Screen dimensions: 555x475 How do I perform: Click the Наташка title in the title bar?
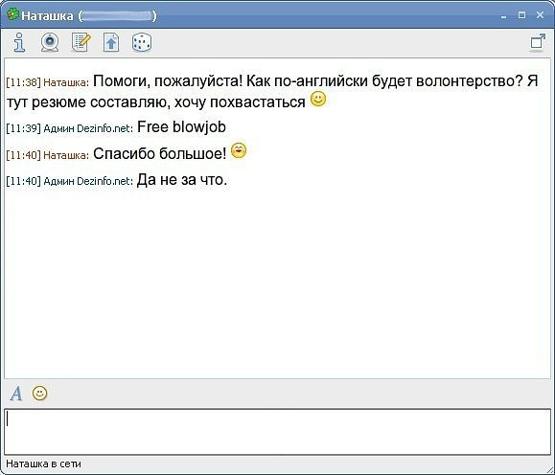[x=47, y=16]
